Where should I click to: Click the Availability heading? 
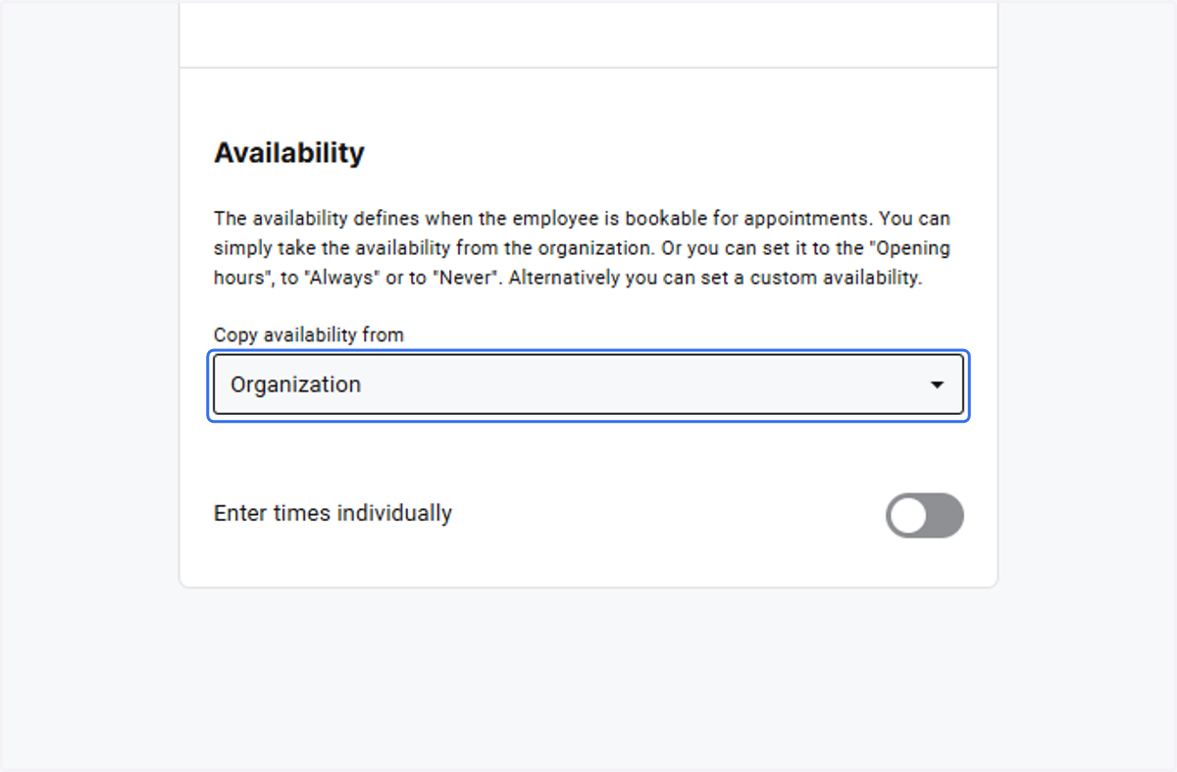289,153
